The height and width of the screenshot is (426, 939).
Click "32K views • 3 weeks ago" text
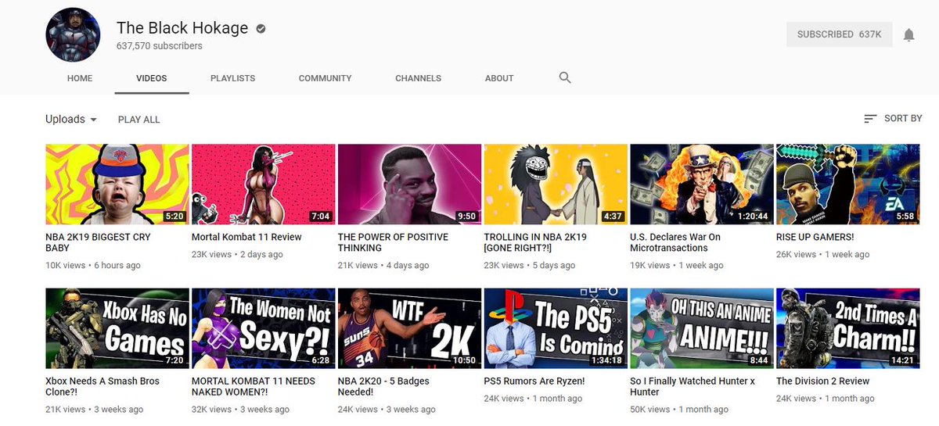pos(241,410)
